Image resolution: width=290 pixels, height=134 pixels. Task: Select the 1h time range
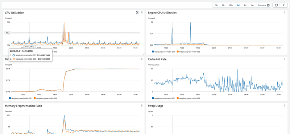[216, 5]
